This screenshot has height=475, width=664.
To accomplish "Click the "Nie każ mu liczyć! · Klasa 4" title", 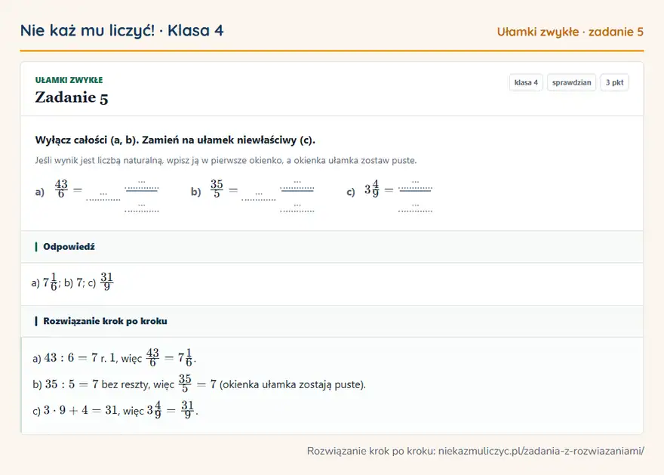I will 122,30.
